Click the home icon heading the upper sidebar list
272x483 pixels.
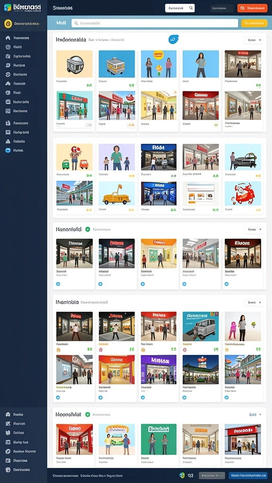pos(8,38)
